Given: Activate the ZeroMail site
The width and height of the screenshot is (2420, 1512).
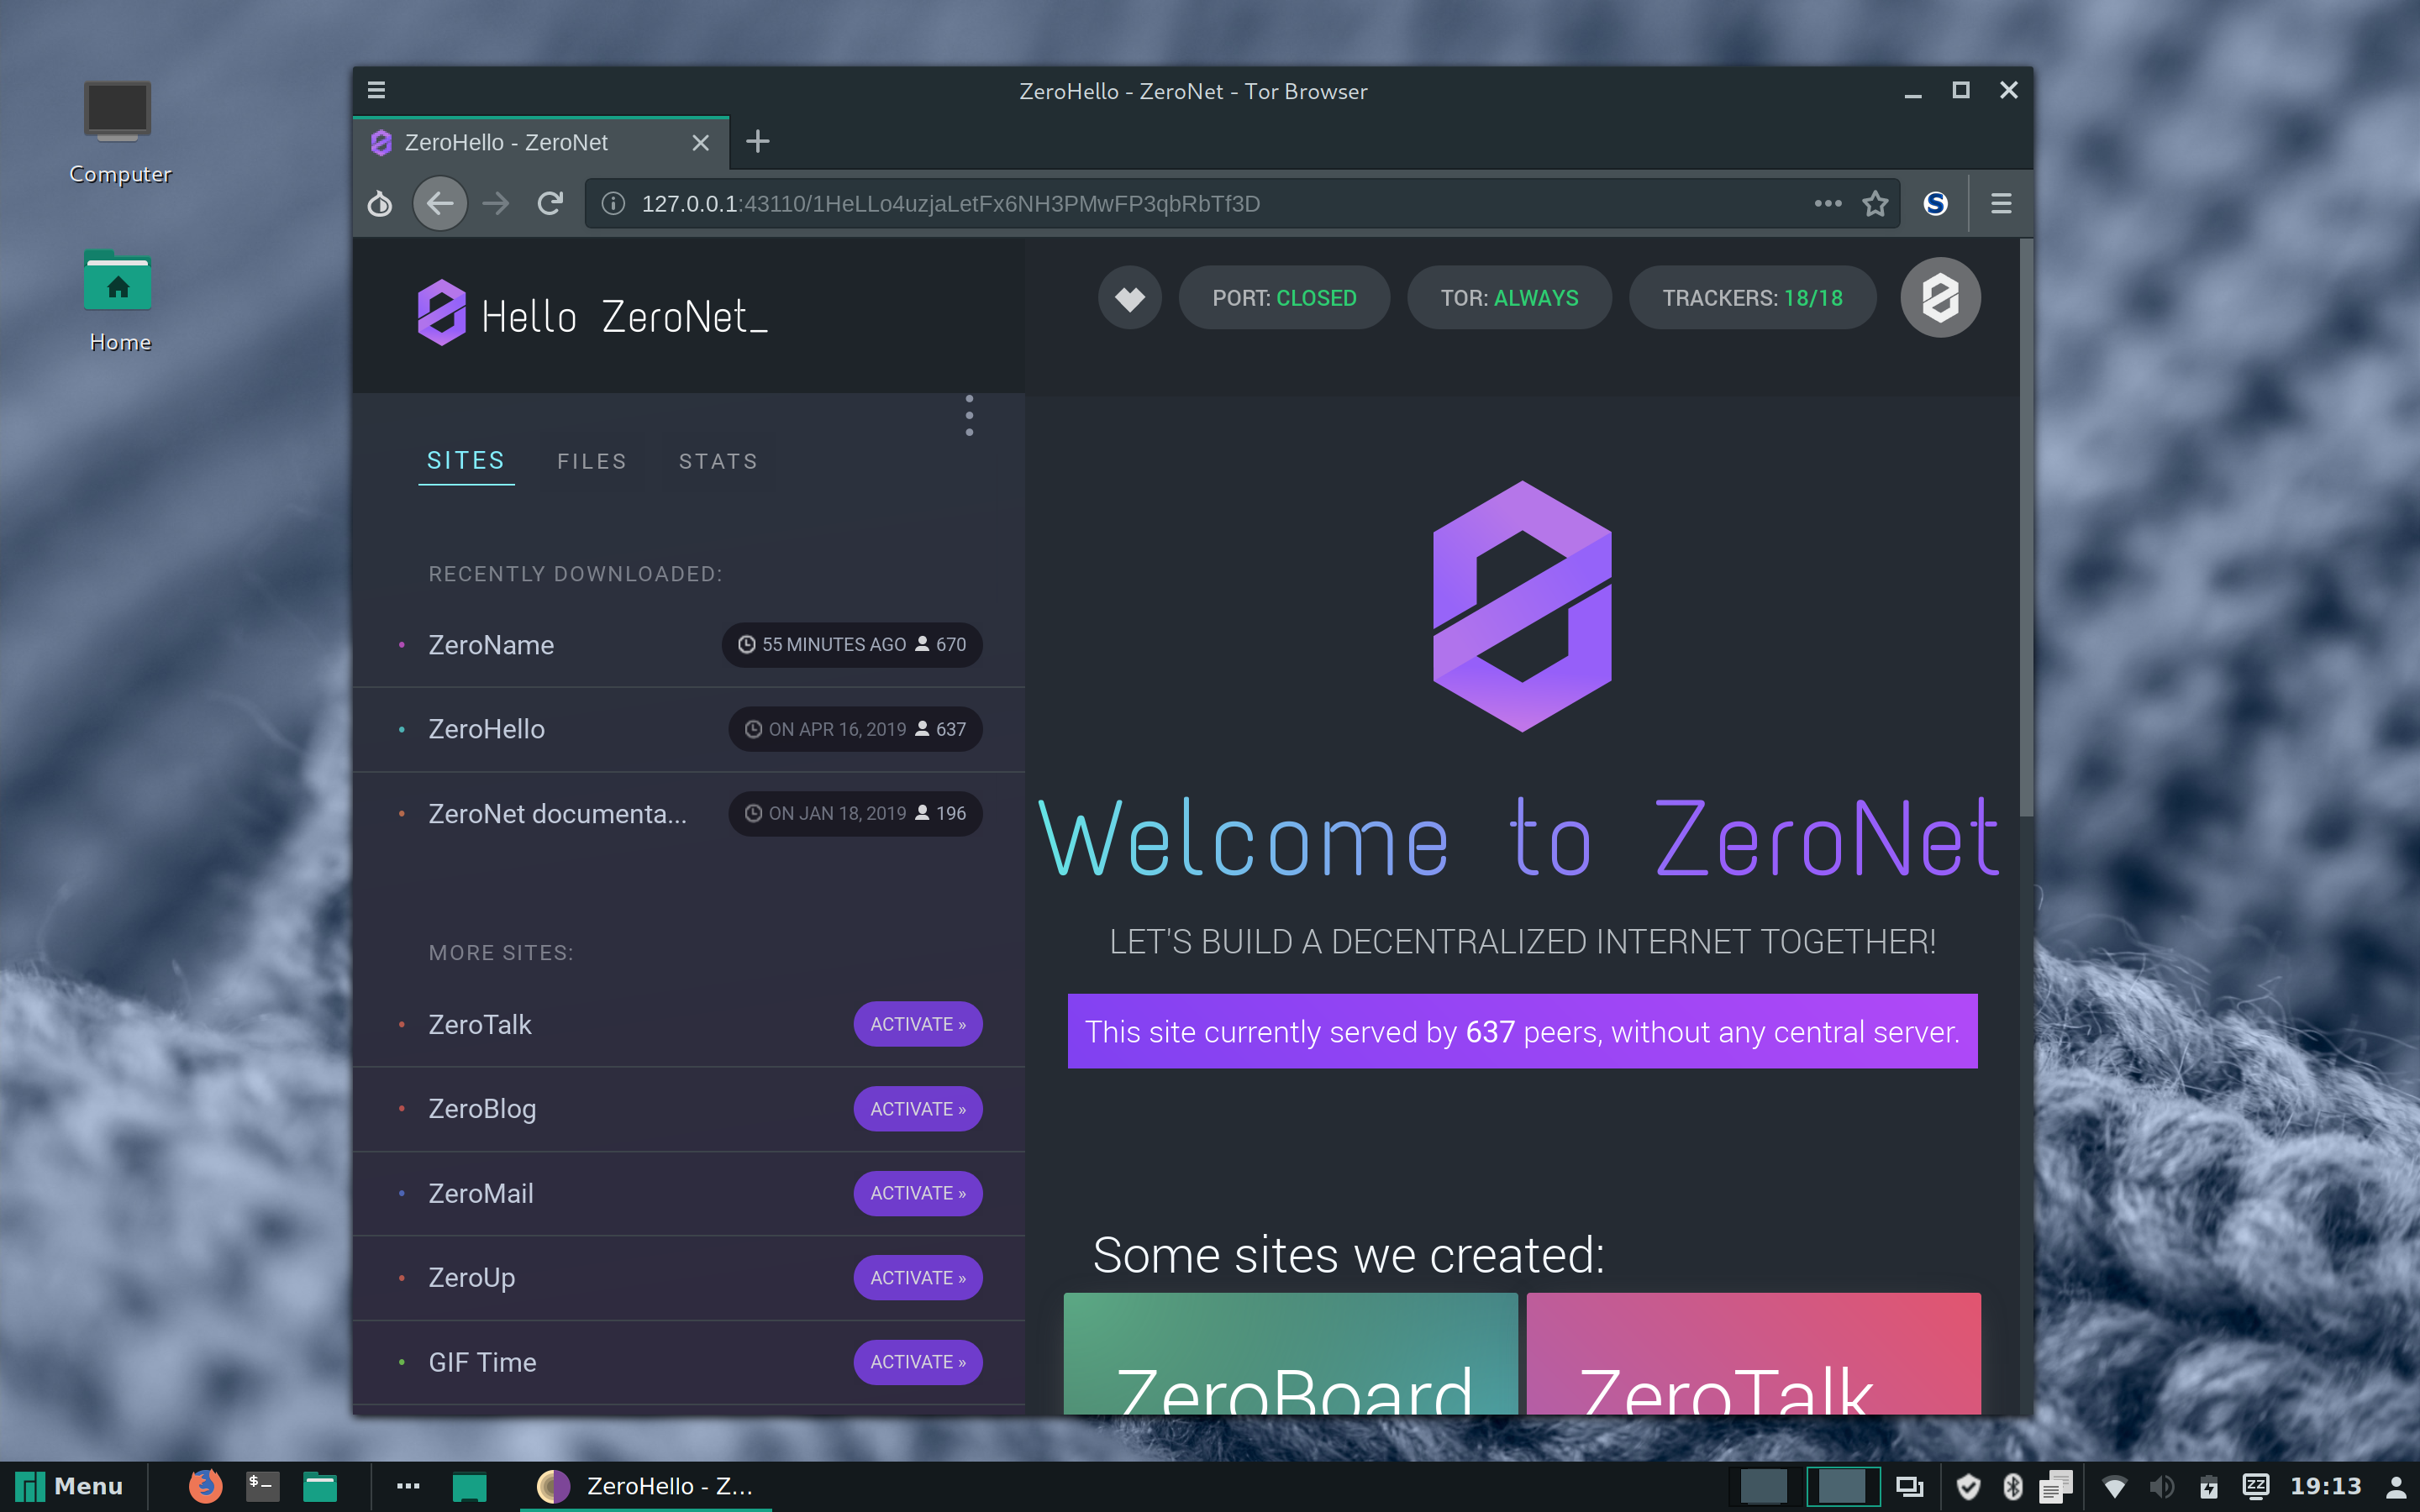Looking at the screenshot, I should (x=918, y=1193).
